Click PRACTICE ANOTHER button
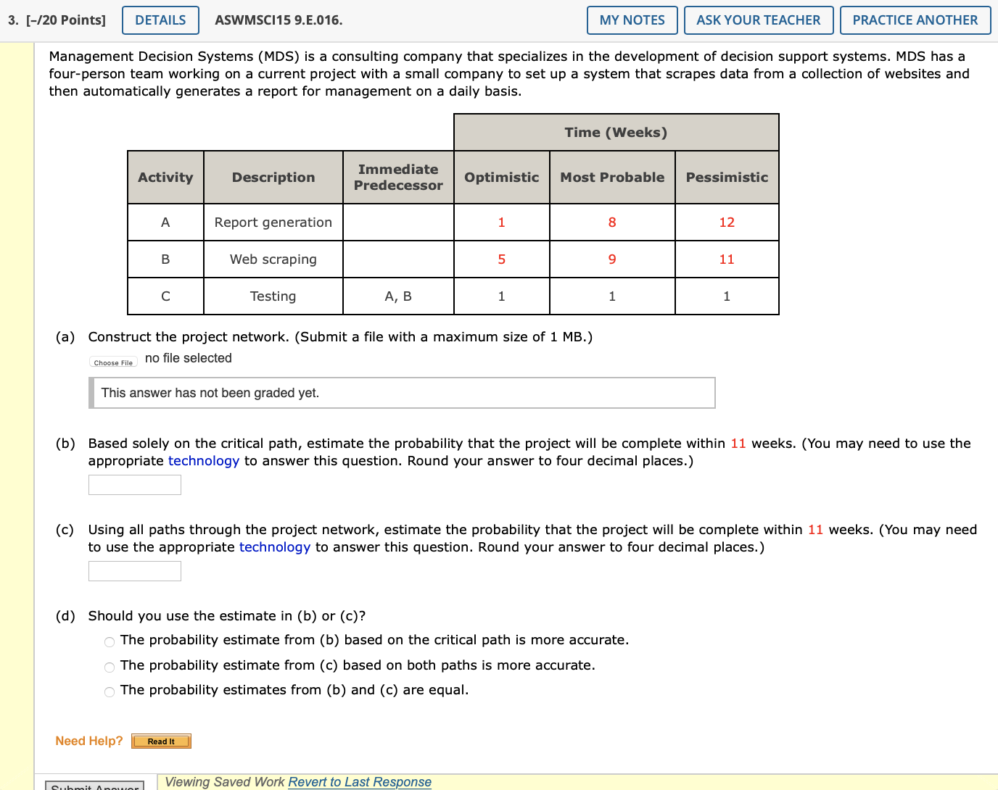998x790 pixels. [x=915, y=20]
